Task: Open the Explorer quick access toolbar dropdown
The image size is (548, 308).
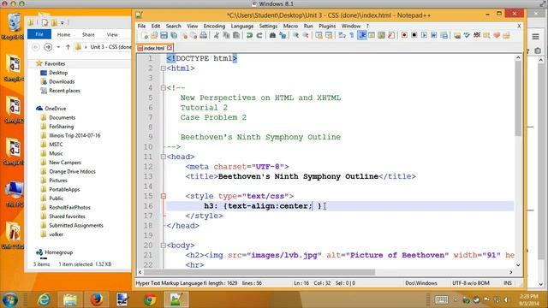Action: [x=63, y=23]
